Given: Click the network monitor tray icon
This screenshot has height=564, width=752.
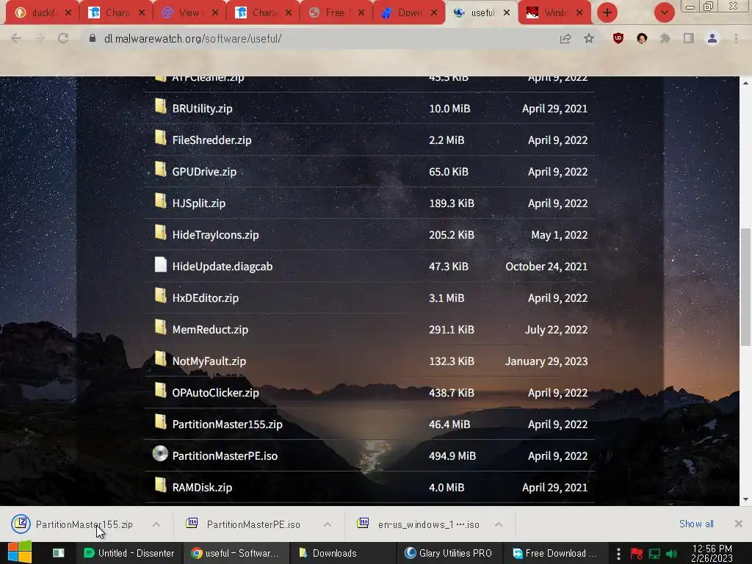Looking at the screenshot, I should [654, 554].
